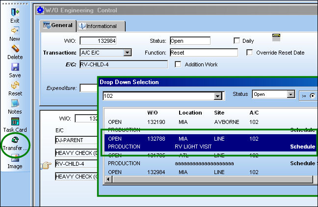Click the yellow note icon near Daily
The image size is (318, 207).
pos(276,37)
